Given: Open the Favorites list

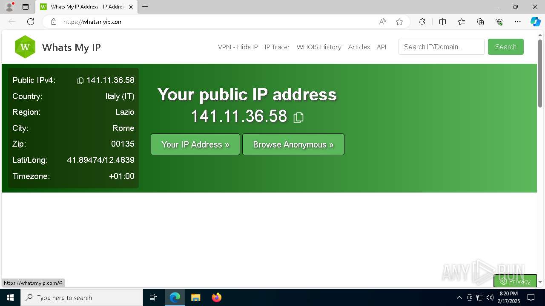Looking at the screenshot, I should click(x=462, y=22).
